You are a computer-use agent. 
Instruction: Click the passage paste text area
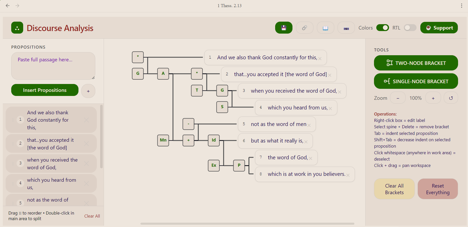pos(53,66)
